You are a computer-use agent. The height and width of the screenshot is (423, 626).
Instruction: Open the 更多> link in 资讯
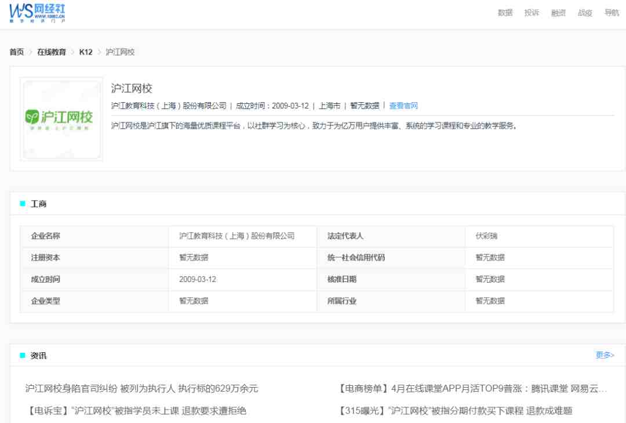[x=605, y=355]
